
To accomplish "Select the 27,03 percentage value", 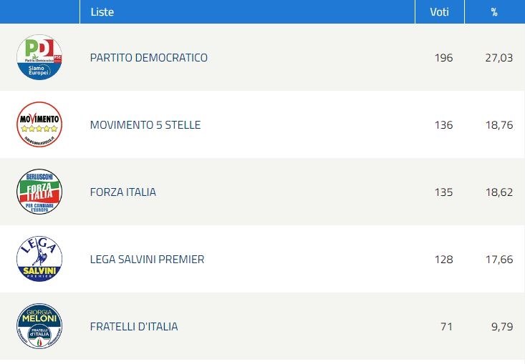I will click(499, 57).
